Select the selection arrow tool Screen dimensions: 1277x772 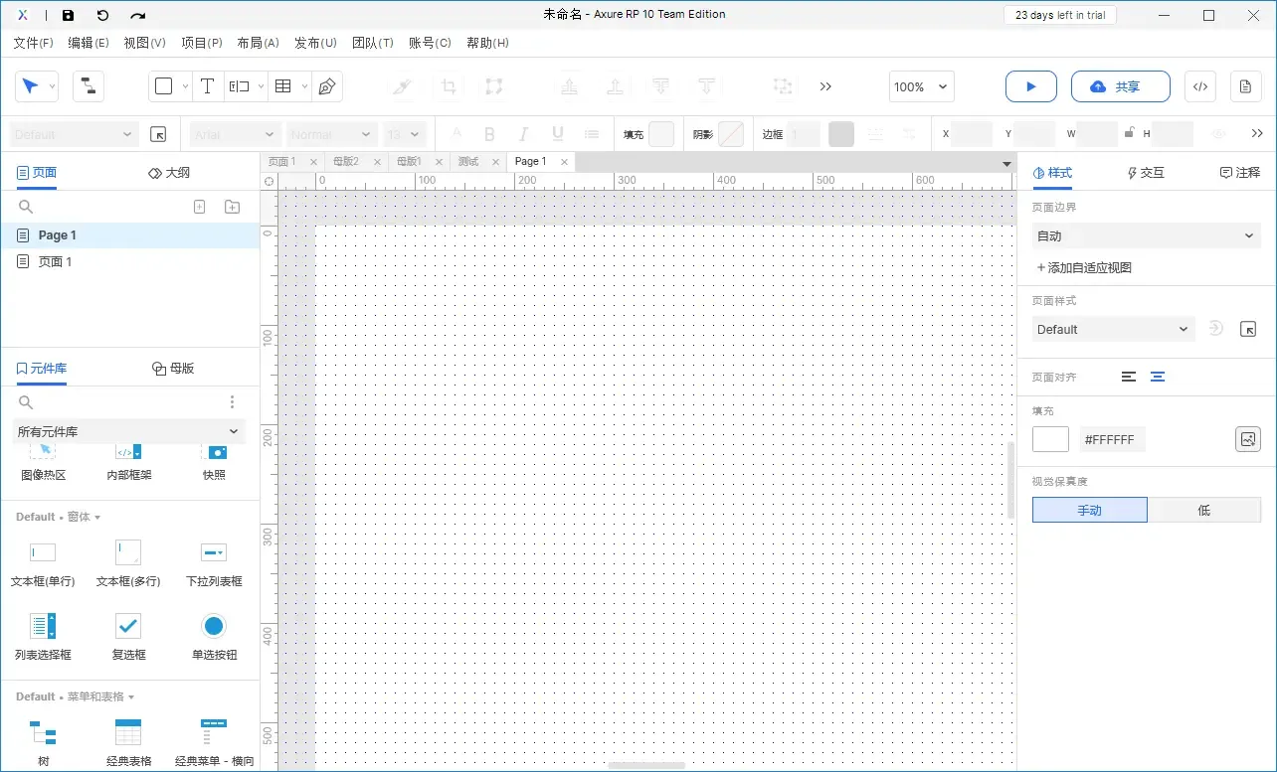30,86
